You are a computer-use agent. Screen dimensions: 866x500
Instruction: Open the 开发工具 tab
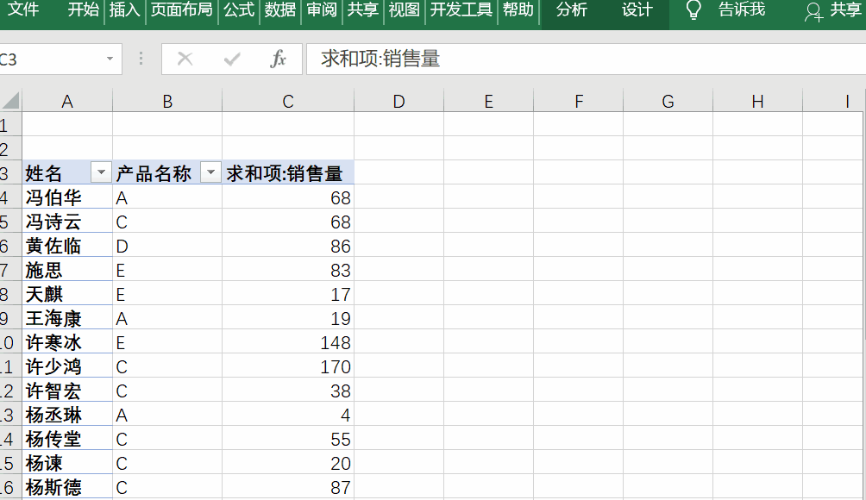461,9
